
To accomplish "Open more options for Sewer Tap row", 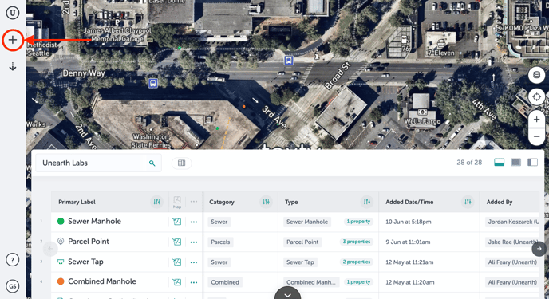I will (x=194, y=262).
